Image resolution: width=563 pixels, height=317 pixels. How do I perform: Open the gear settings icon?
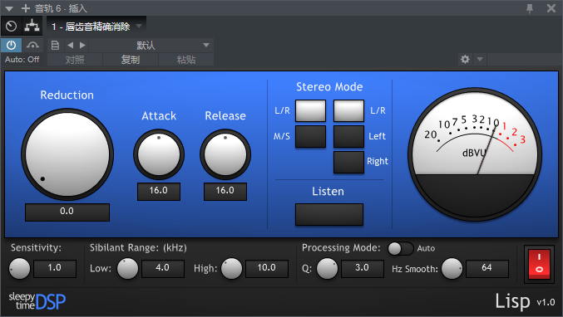465,59
